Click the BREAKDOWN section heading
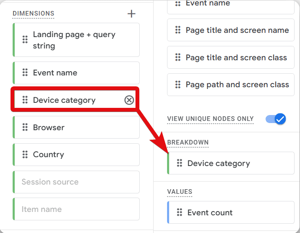The image size is (300, 233). coord(188,142)
